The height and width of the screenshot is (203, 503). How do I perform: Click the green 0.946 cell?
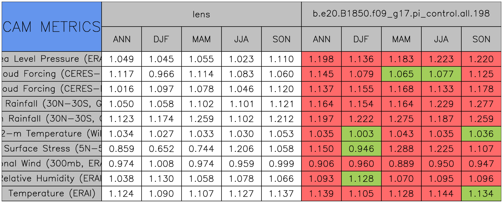click(x=361, y=149)
